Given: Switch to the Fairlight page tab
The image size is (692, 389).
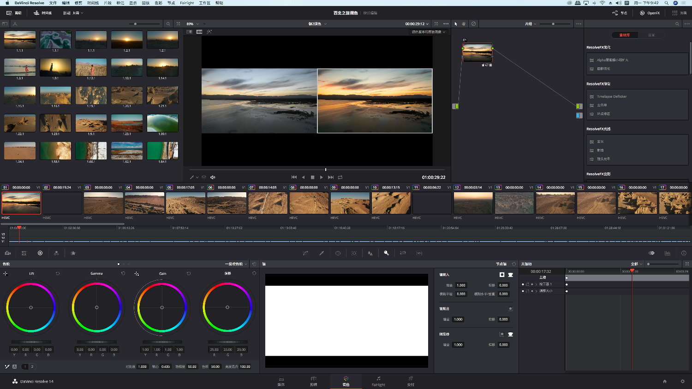Looking at the screenshot, I should coord(378,381).
